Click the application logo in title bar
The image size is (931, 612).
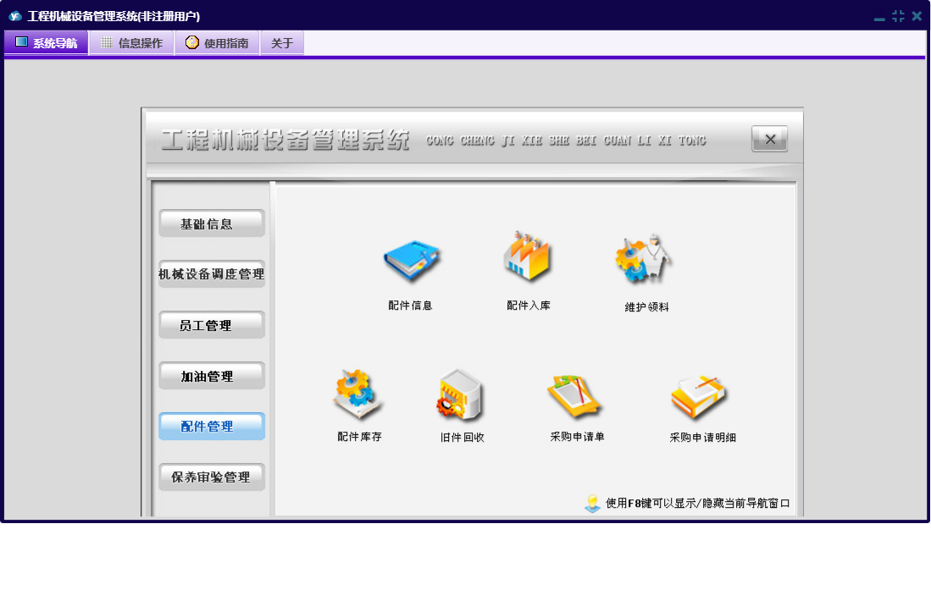tap(15, 17)
